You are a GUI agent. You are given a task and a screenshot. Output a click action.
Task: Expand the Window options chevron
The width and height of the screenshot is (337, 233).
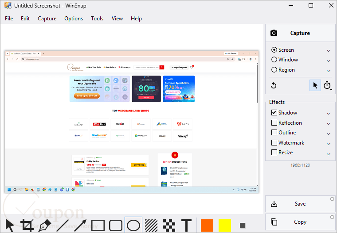(329, 61)
